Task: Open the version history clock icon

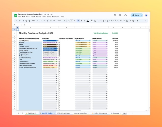Action: coord(115,15)
